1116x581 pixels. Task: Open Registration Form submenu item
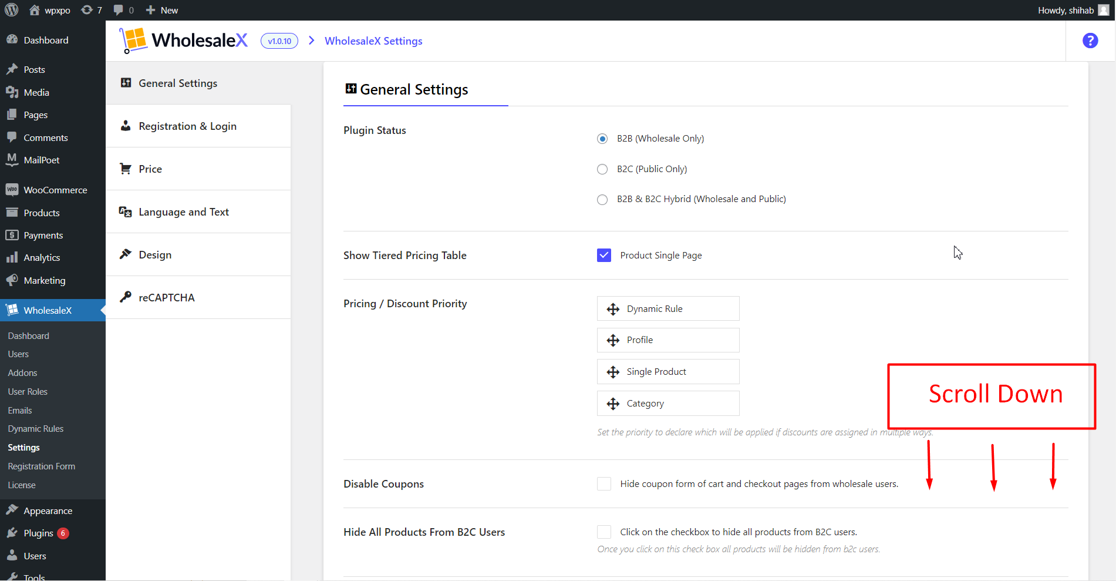[42, 466]
